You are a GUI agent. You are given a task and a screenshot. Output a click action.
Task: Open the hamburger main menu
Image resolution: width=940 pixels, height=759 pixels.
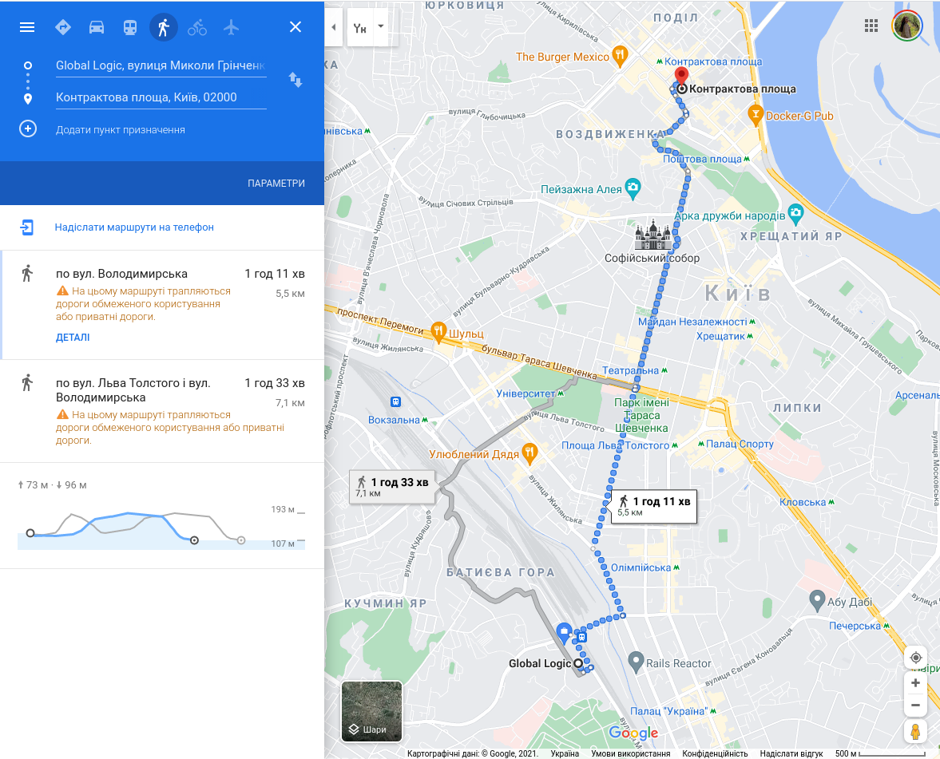[x=27, y=27]
